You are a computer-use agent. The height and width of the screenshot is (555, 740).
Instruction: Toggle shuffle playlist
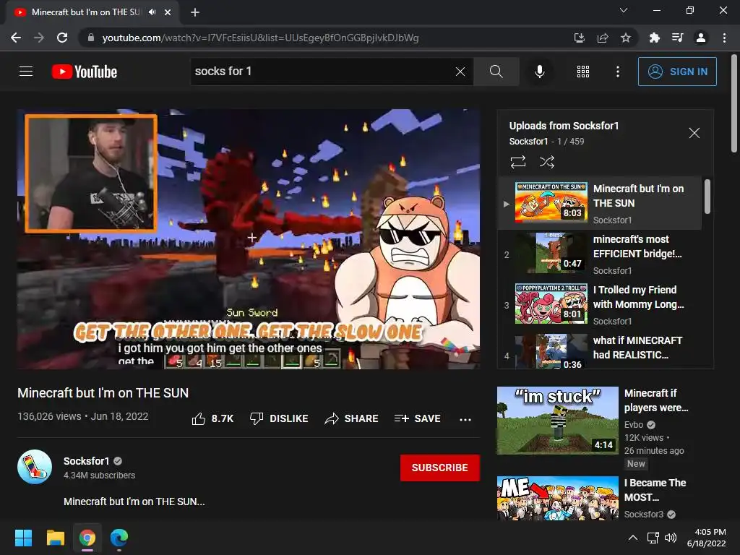point(546,162)
